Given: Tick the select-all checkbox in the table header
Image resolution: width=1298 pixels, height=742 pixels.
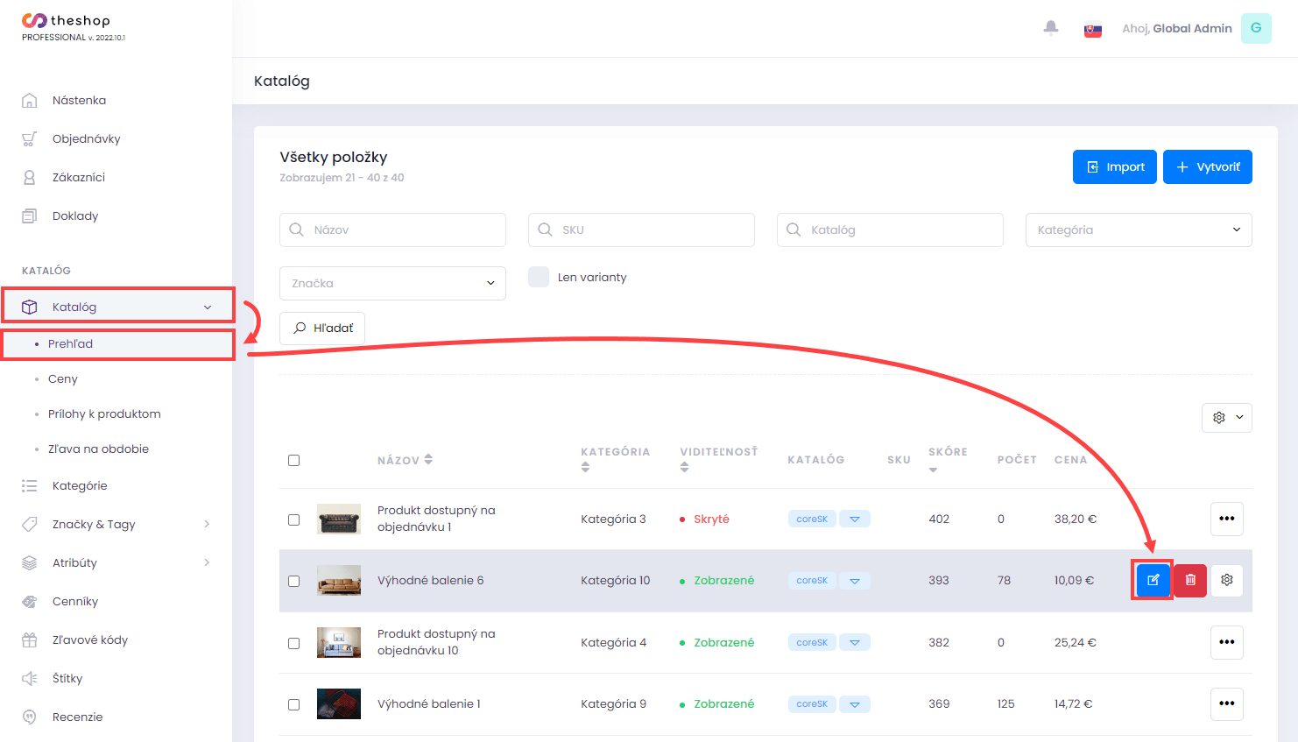Looking at the screenshot, I should 294,460.
